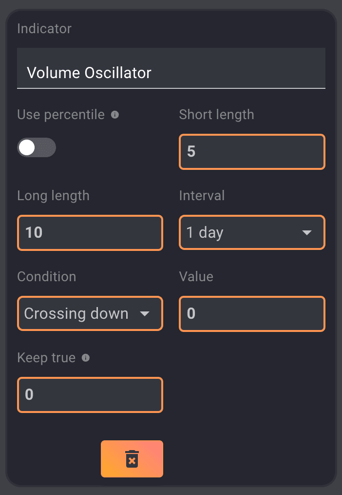342x495 pixels.
Task: Focus the Long length input field
Action: (x=90, y=232)
